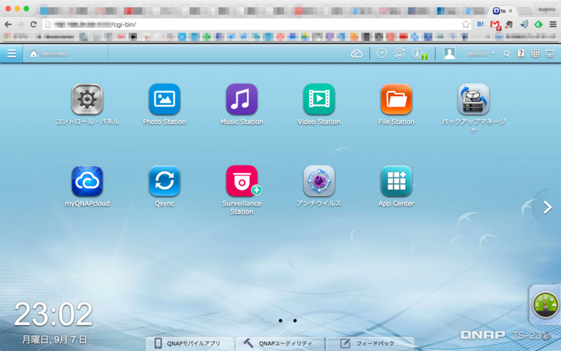
Task: Open Surveillance Station
Action: pos(241,181)
